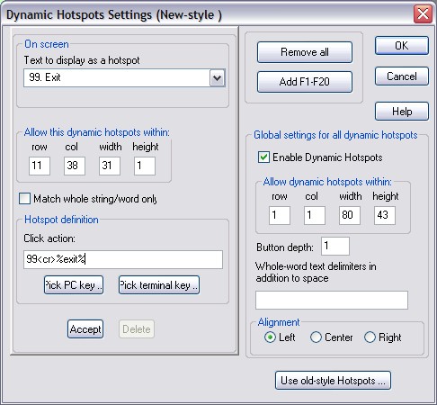Focus the Click action text field

(123, 259)
